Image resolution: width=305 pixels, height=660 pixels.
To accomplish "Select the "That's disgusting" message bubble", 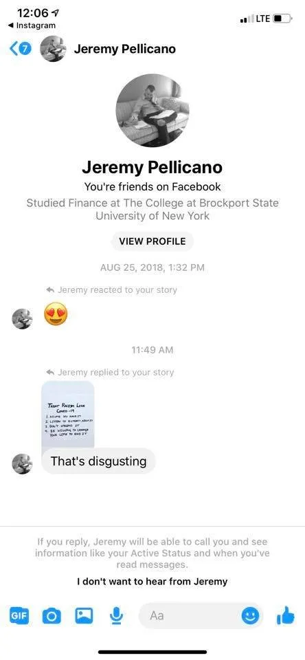I will tap(99, 461).
